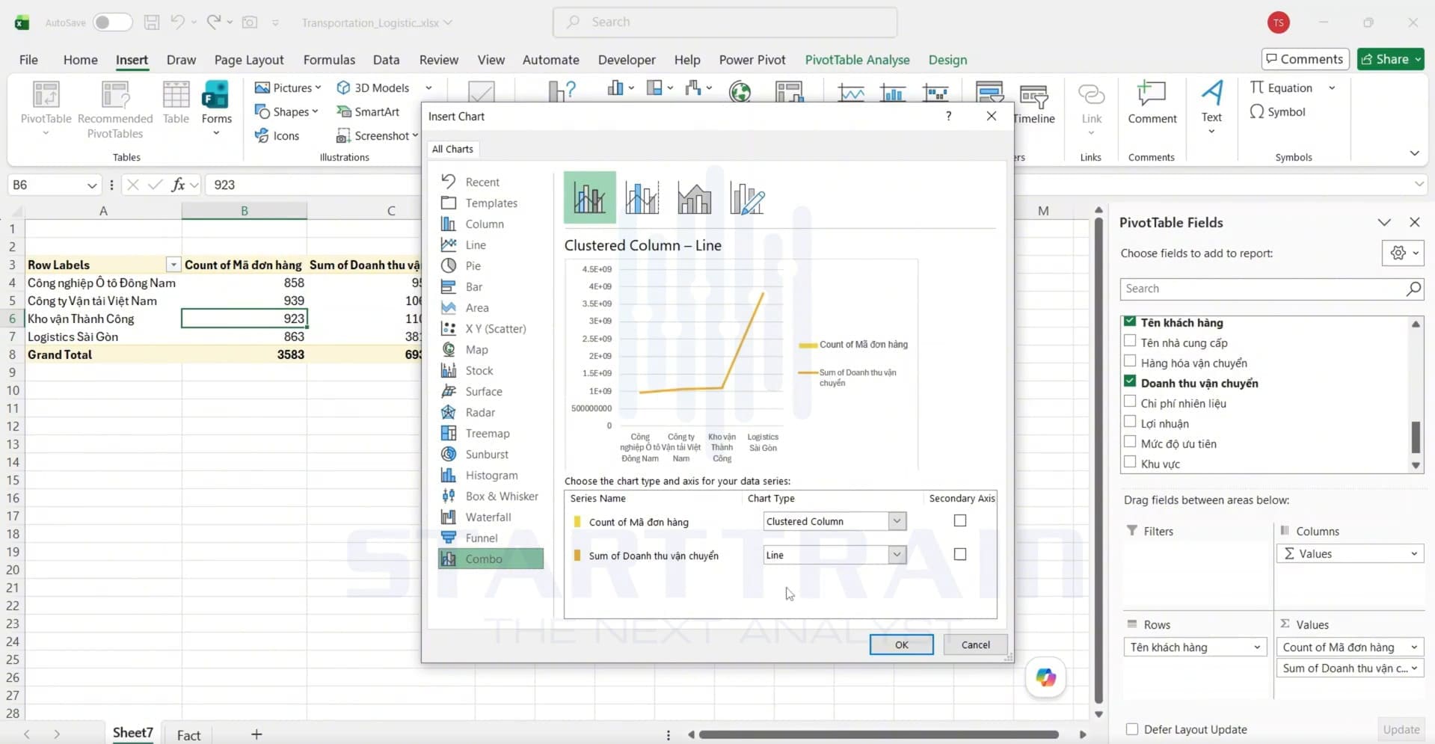Enable secondary axis for Count of Mã đơn hàng
The image size is (1435, 744).
pos(960,520)
